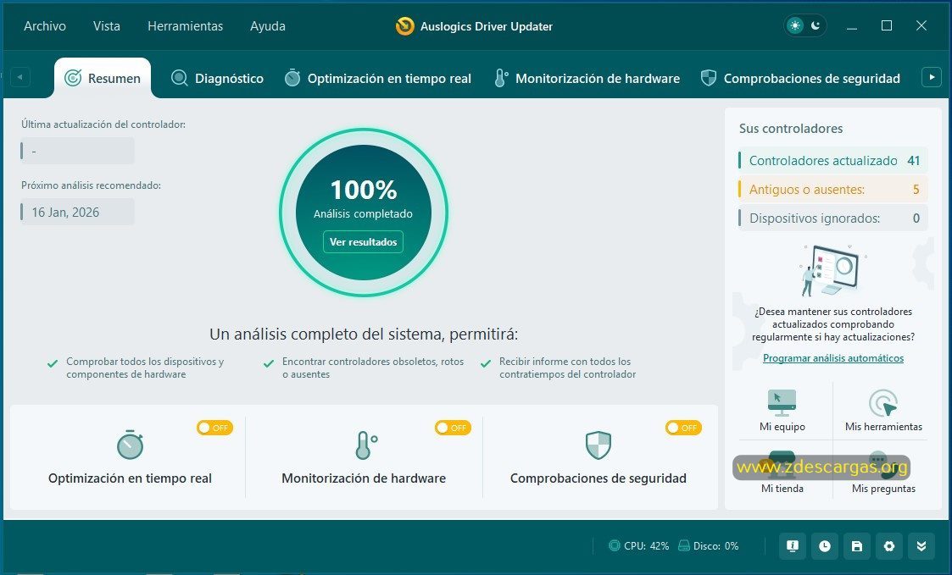Viewport: 952px width, 575px height.
Task: Open the Ayuda menu
Action: tap(268, 26)
